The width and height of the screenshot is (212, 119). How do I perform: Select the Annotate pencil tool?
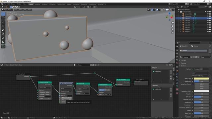coord(3,38)
